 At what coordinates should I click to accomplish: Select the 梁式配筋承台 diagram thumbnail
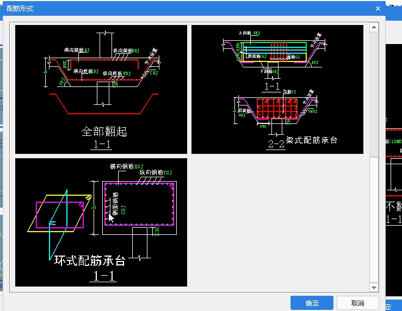[277, 89]
